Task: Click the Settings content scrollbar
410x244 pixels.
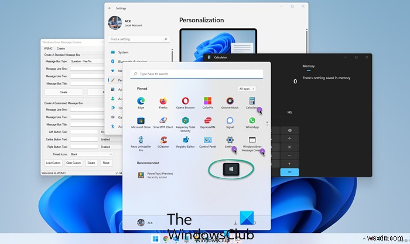Action: point(306,40)
